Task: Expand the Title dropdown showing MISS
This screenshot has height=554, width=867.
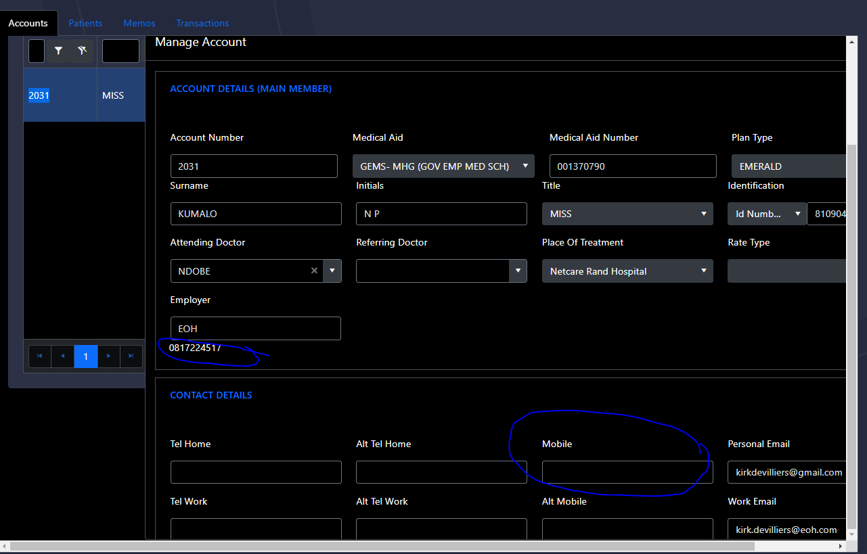Action: 704,214
